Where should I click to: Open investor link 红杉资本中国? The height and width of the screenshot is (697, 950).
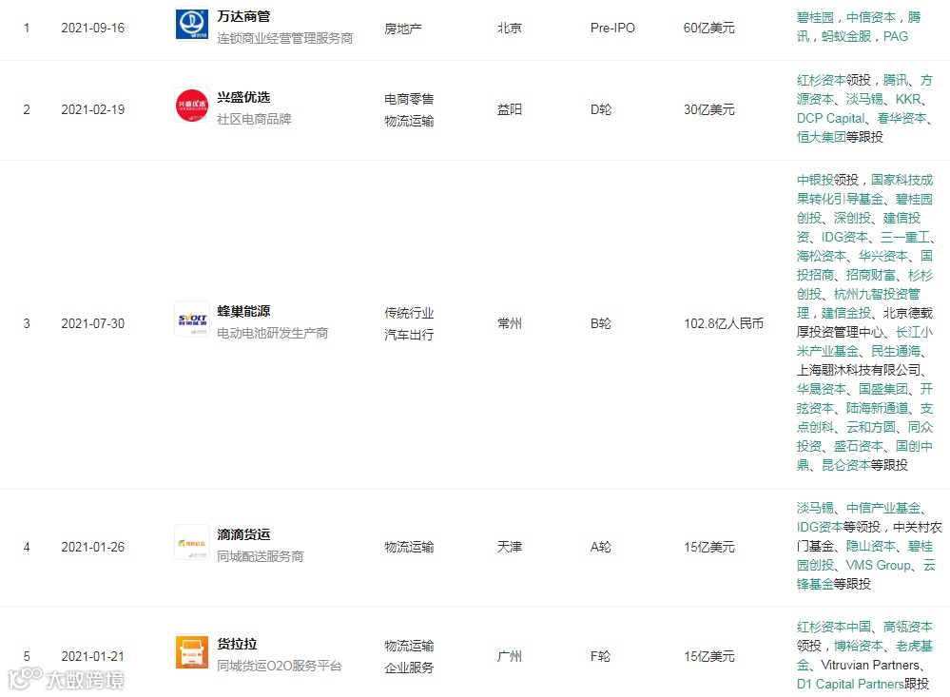(x=834, y=627)
